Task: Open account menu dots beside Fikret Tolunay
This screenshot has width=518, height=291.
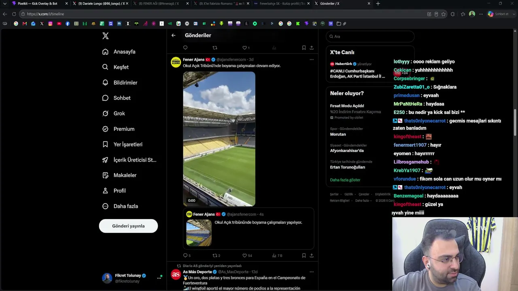Action: 159,278
